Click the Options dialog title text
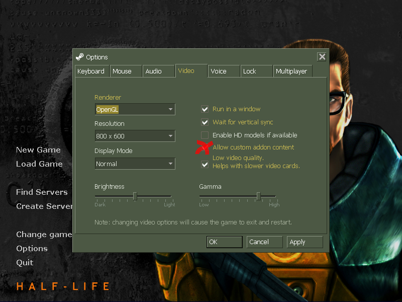The width and height of the screenshot is (402, 302). coord(96,57)
